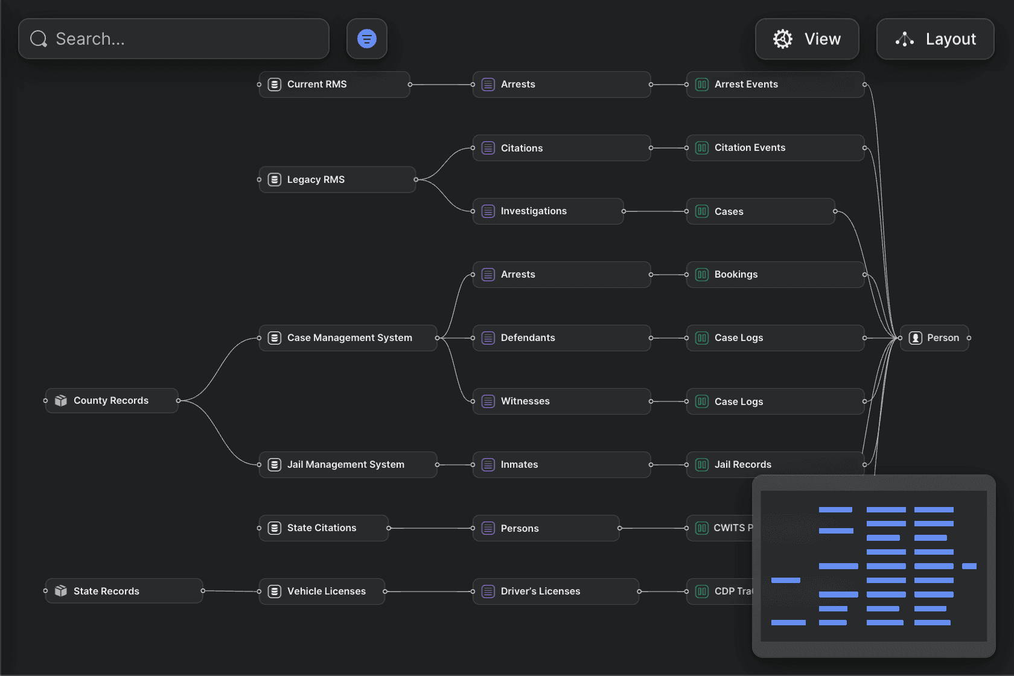Viewport: 1014px width, 676px height.
Task: Click the blue filter icon button
Action: click(366, 39)
